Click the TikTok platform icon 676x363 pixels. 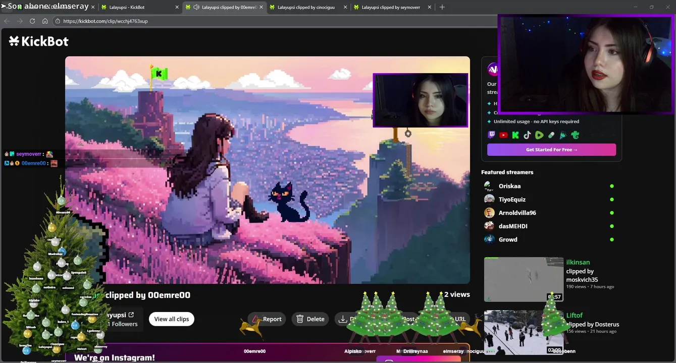(527, 135)
